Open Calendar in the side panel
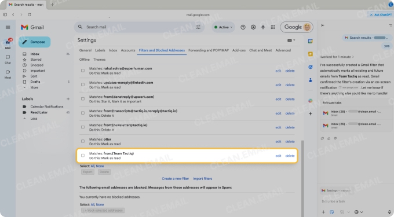Viewport: 394px width, 217px height. (311, 41)
